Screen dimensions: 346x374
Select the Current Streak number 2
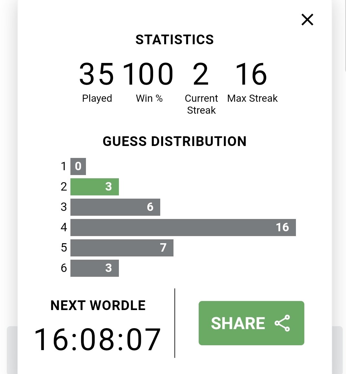pos(201,74)
